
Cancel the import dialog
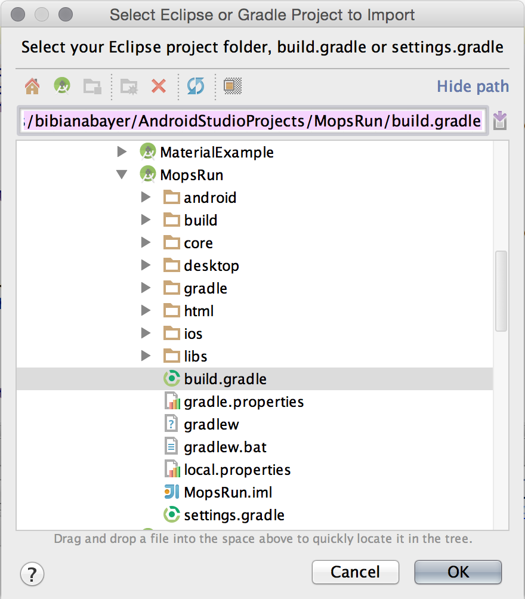point(356,572)
